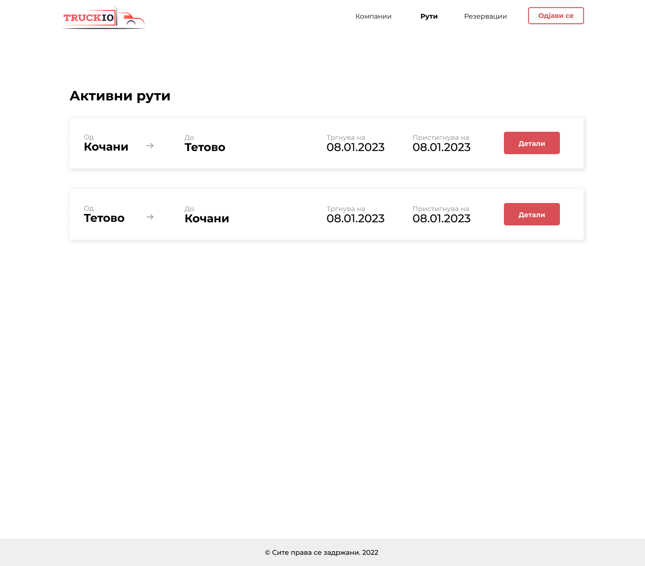Select the Рути navigation item

click(x=429, y=16)
